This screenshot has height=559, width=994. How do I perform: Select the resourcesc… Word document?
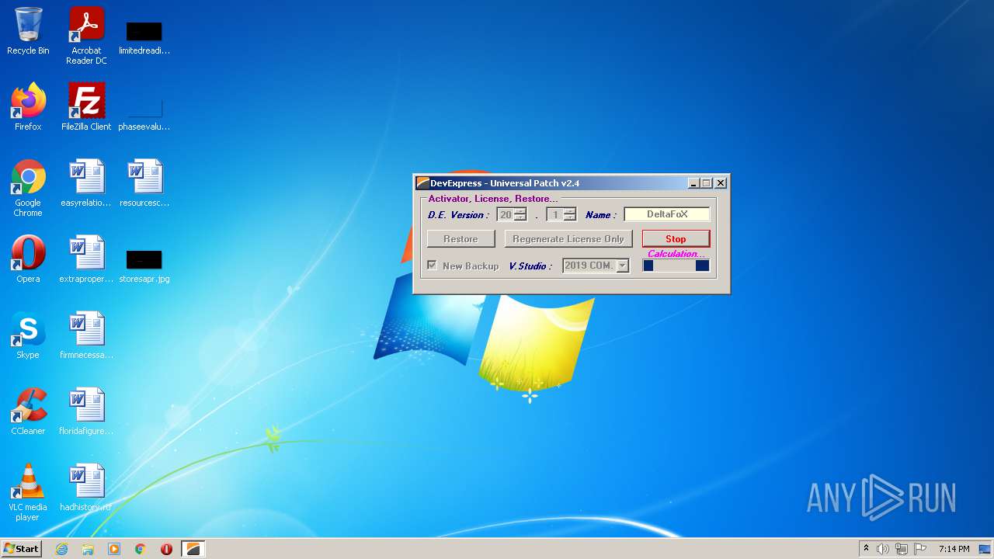coord(144,183)
